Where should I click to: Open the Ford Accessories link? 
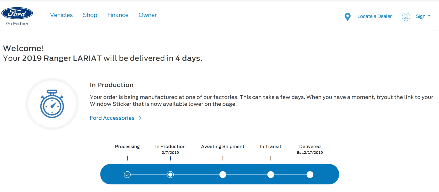coord(112,118)
